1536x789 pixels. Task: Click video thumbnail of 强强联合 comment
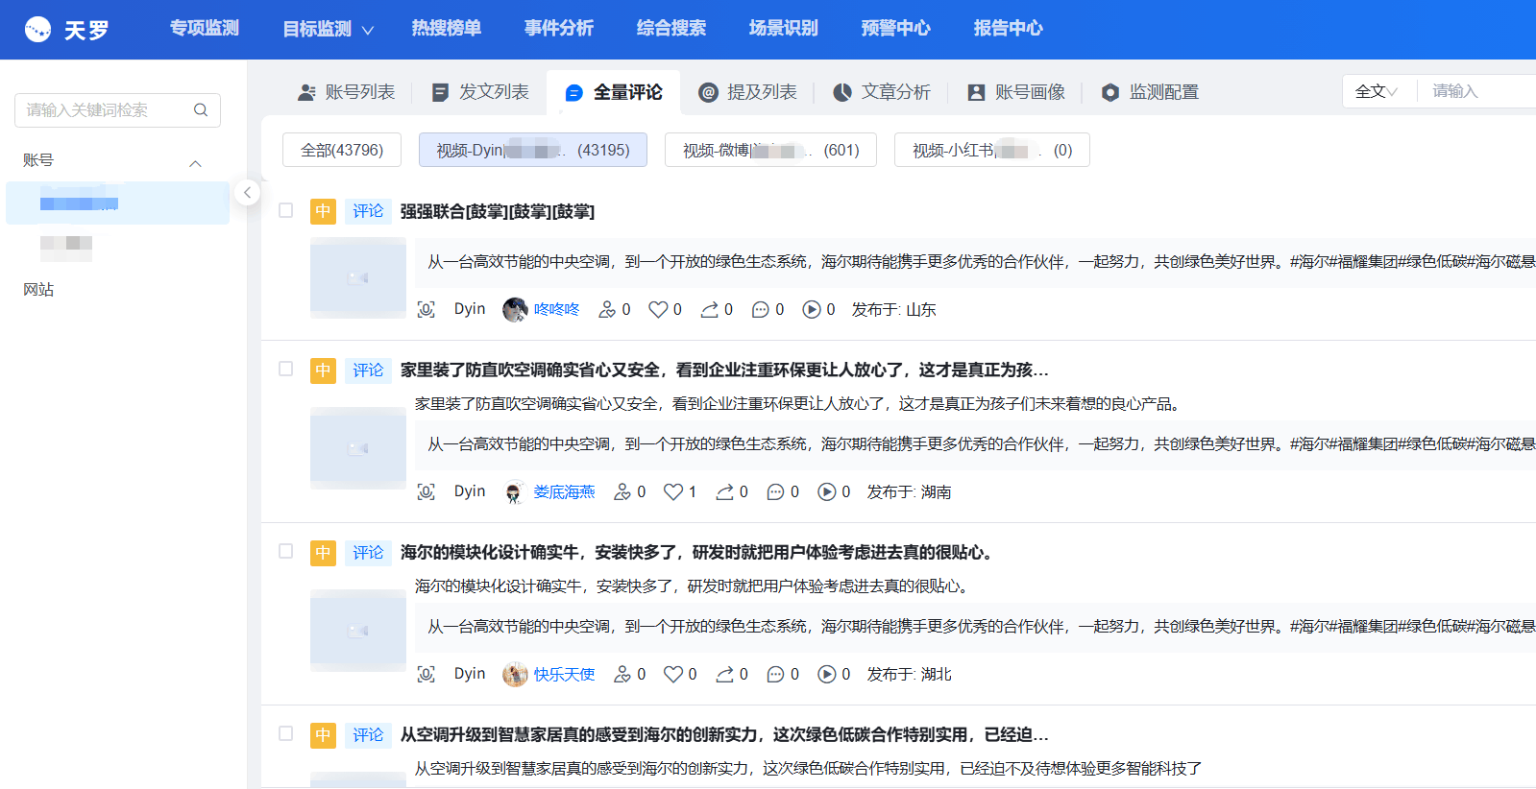pos(358,277)
